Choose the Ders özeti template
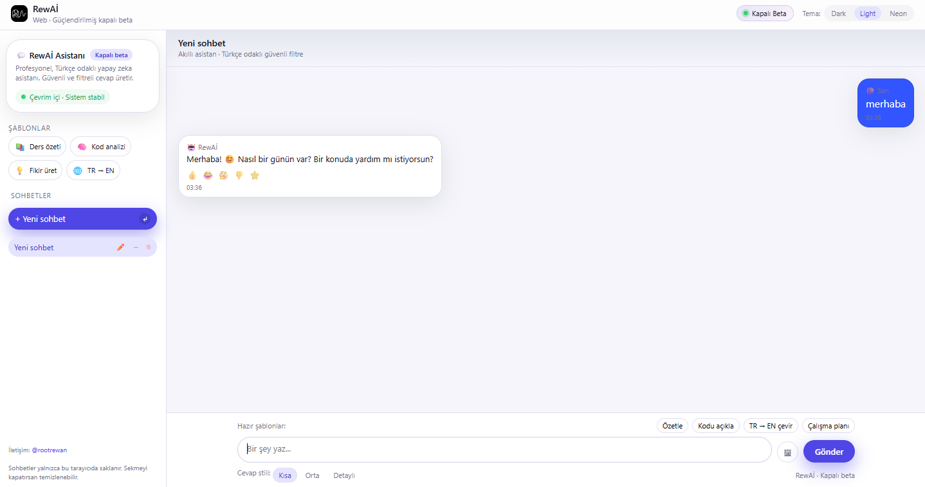The image size is (925, 487). coord(37,147)
